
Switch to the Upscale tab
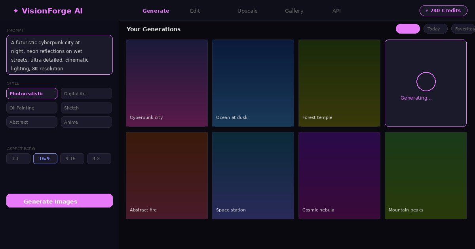[247, 11]
